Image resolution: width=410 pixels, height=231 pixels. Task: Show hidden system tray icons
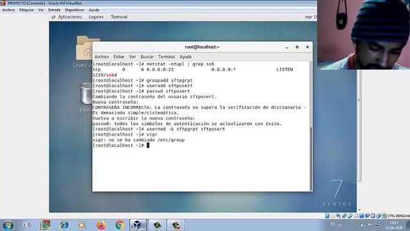356,225
